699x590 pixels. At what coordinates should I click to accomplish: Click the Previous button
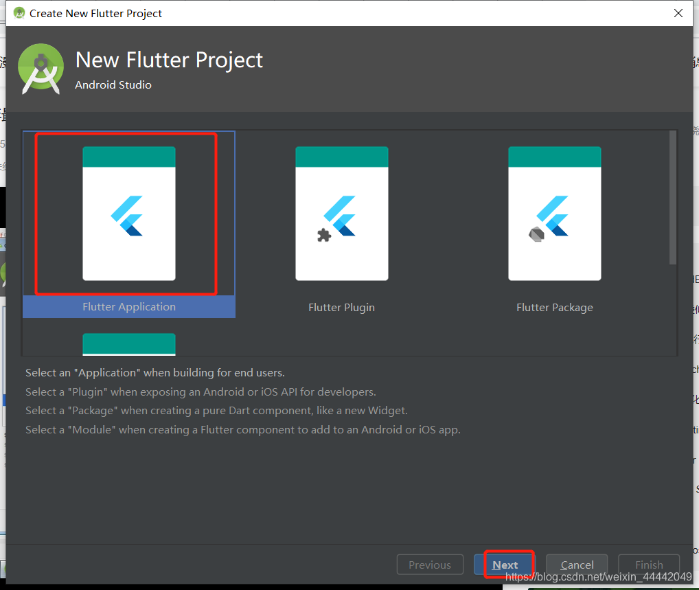point(430,565)
